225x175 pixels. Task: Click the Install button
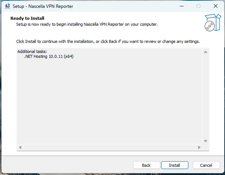coord(175,165)
